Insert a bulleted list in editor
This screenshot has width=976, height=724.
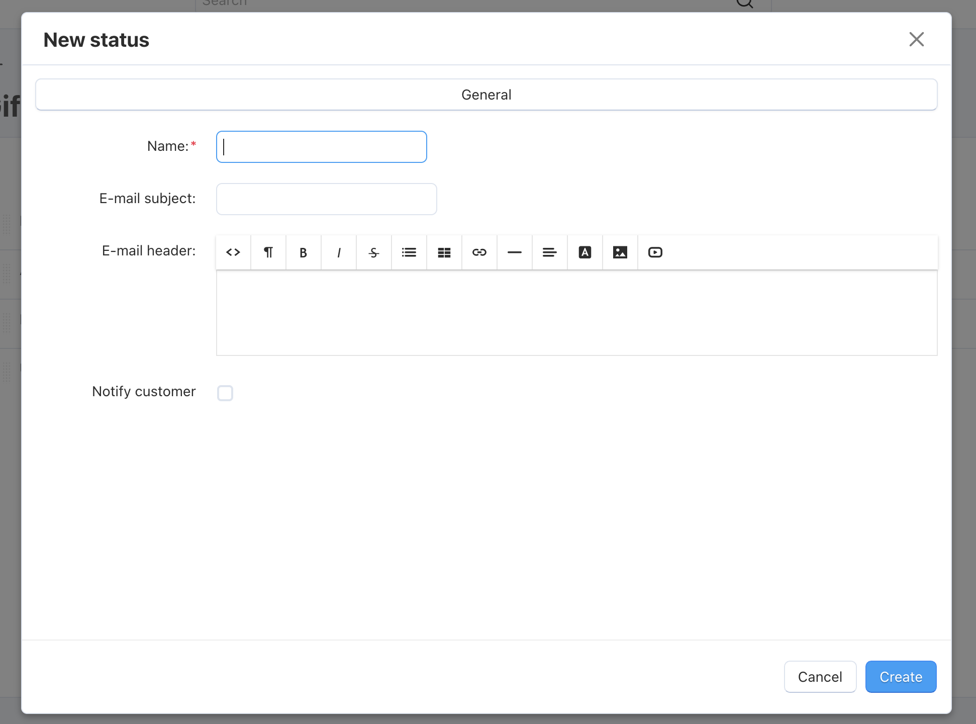pyautogui.click(x=409, y=252)
